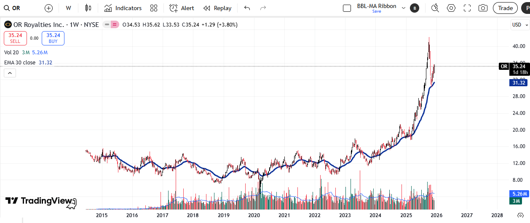Open the Indicators dialog

click(123, 8)
